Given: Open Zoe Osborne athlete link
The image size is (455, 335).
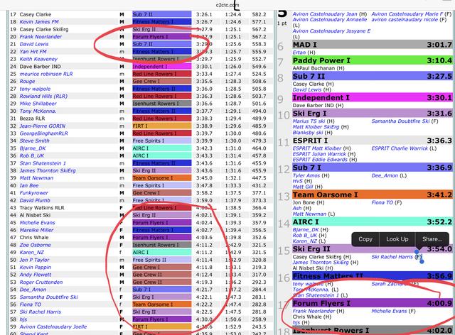Looking at the screenshot, I should pos(35,245).
